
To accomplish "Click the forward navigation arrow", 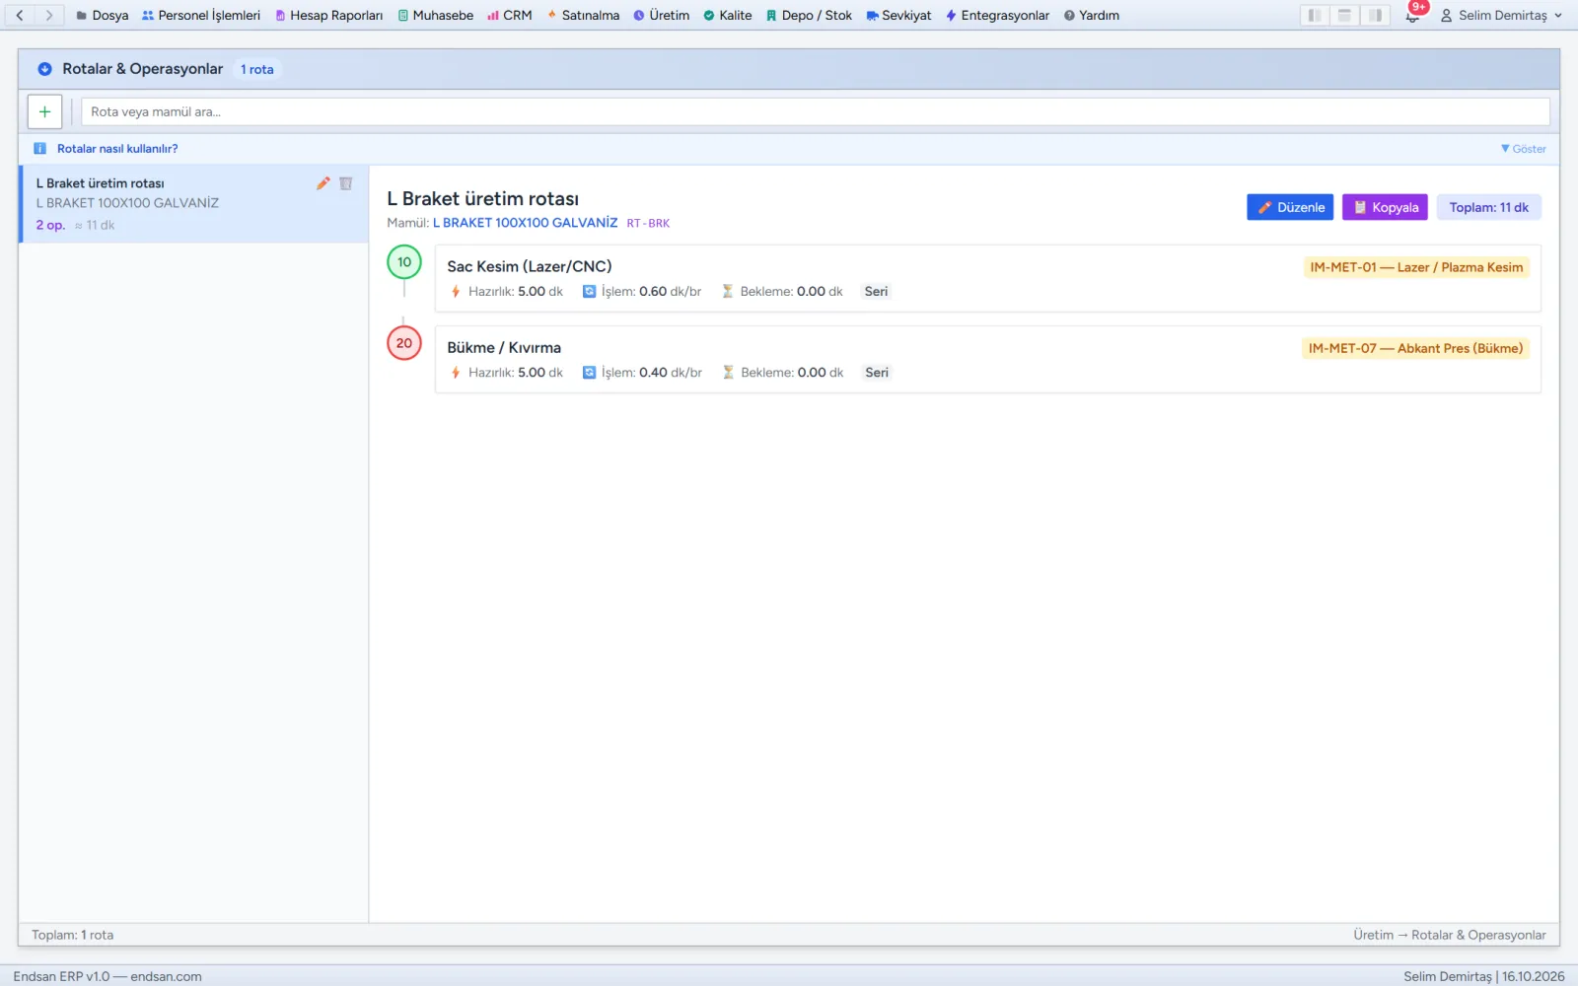I will [x=49, y=15].
